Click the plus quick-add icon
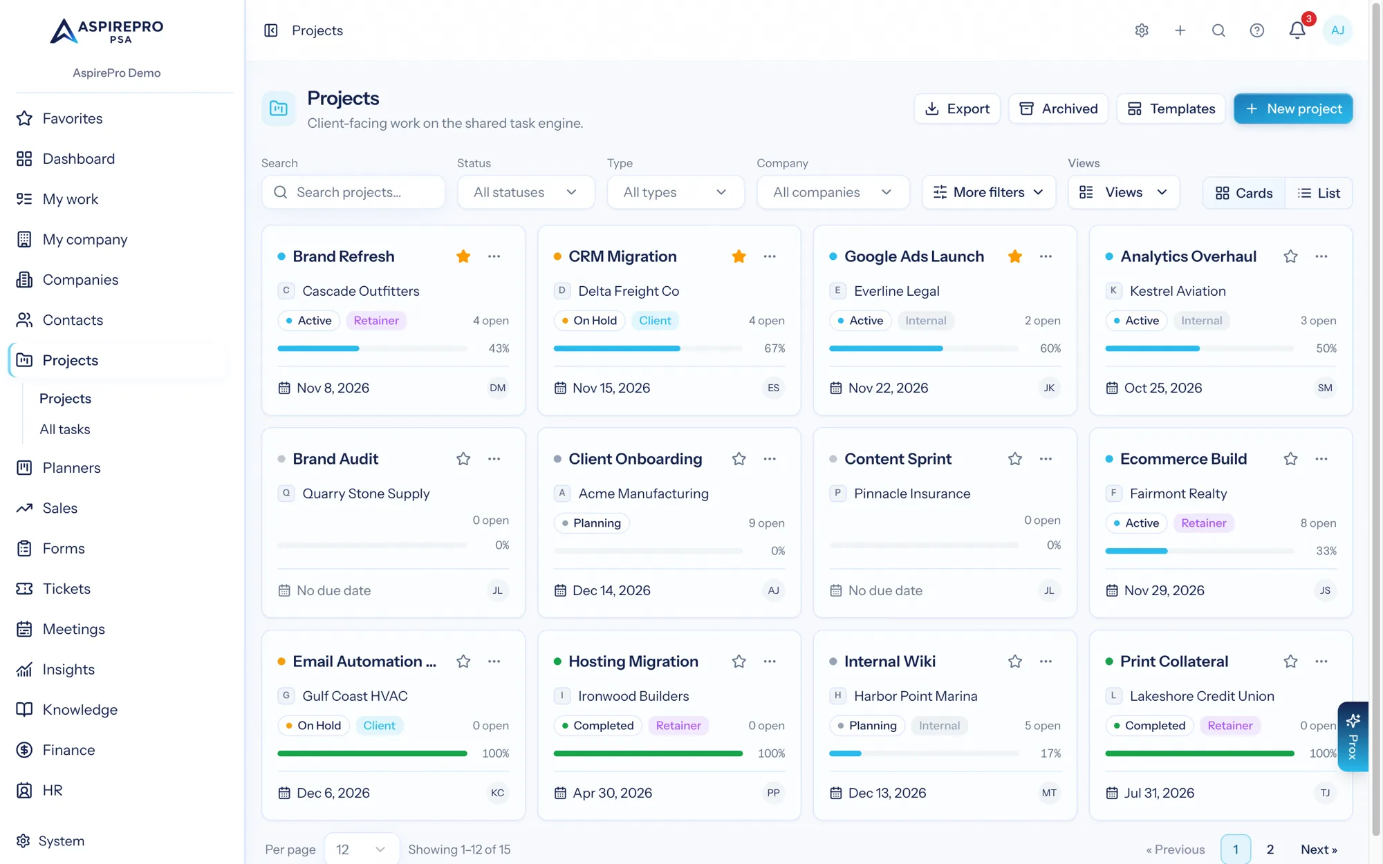1383x864 pixels. [x=1180, y=30]
